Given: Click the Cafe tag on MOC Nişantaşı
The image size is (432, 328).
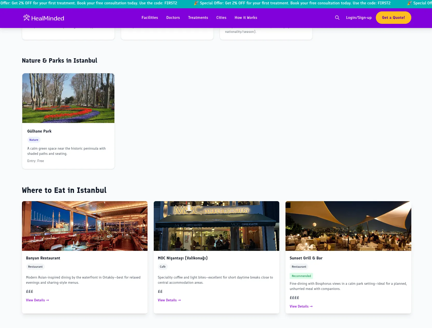Looking at the screenshot, I should (x=163, y=267).
